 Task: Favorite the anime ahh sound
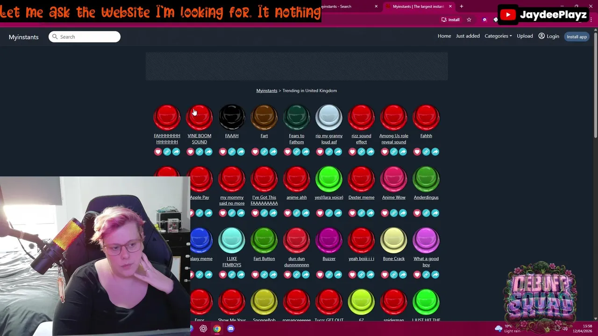pyautogui.click(x=287, y=213)
